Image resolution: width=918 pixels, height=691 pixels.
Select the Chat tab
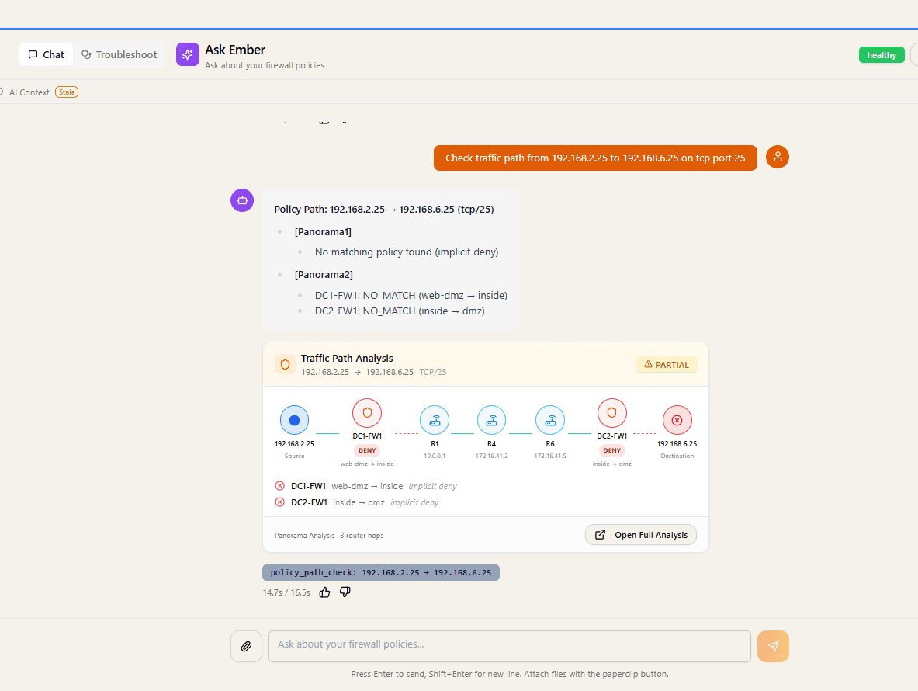point(46,54)
